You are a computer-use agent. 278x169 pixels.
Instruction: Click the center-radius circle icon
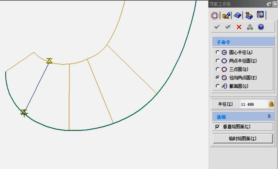pyautogui.click(x=224, y=52)
